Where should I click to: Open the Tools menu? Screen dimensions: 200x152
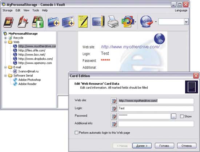(x=36, y=10)
